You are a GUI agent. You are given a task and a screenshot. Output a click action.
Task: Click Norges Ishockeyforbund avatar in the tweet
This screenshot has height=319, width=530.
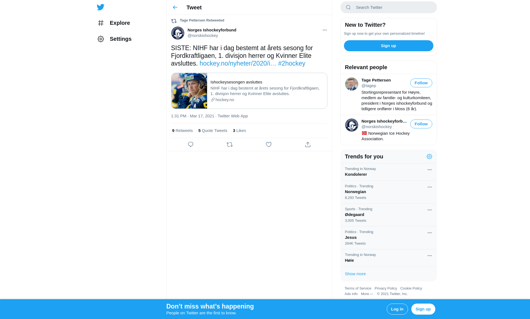click(178, 33)
